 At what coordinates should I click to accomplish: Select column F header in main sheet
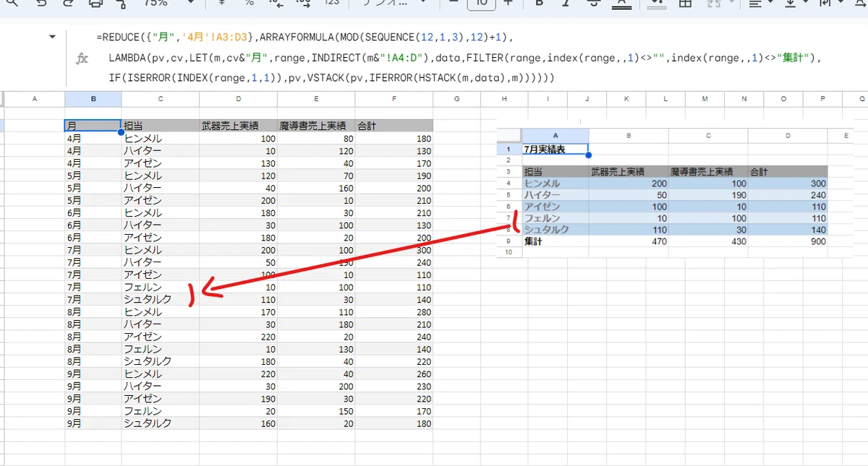coord(394,99)
